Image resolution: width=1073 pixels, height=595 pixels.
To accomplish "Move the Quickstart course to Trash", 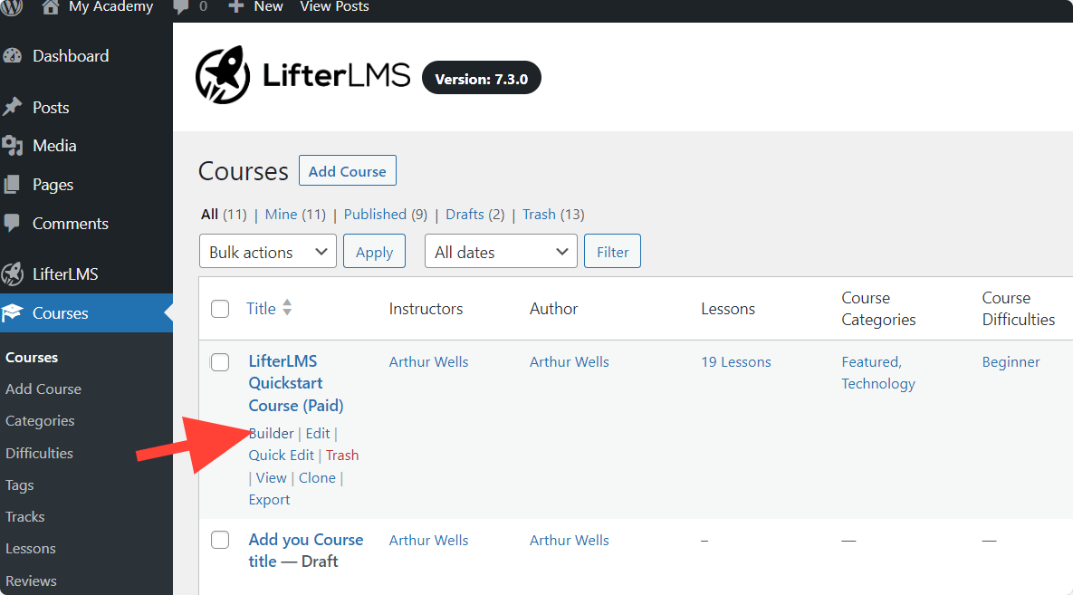I will pos(342,456).
